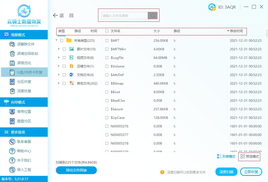Switch to the 时间 tab
Screen dimensions: 268x182
[x=94, y=31]
